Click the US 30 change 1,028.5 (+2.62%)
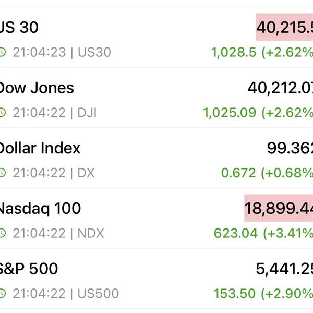The image size is (313, 313). point(262,53)
